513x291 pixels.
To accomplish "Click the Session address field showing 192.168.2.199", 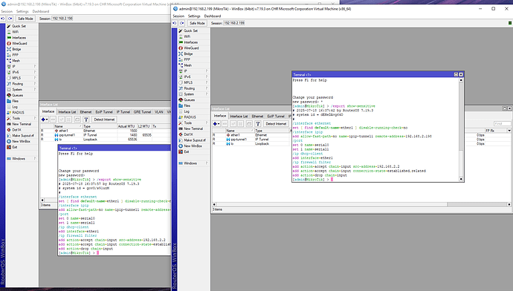I will tap(234, 23).
